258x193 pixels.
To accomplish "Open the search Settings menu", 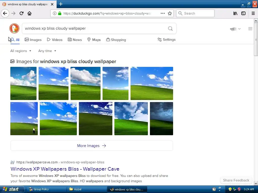I will 167,39.
